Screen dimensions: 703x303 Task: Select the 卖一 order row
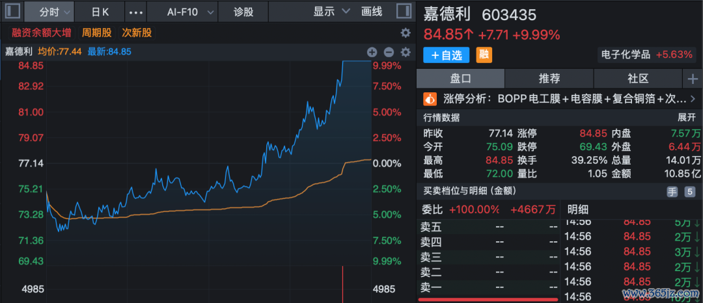point(489,287)
